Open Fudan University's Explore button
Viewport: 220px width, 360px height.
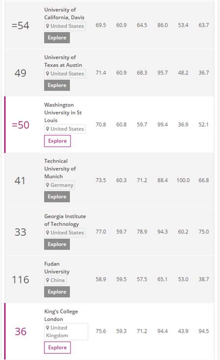(x=57, y=292)
